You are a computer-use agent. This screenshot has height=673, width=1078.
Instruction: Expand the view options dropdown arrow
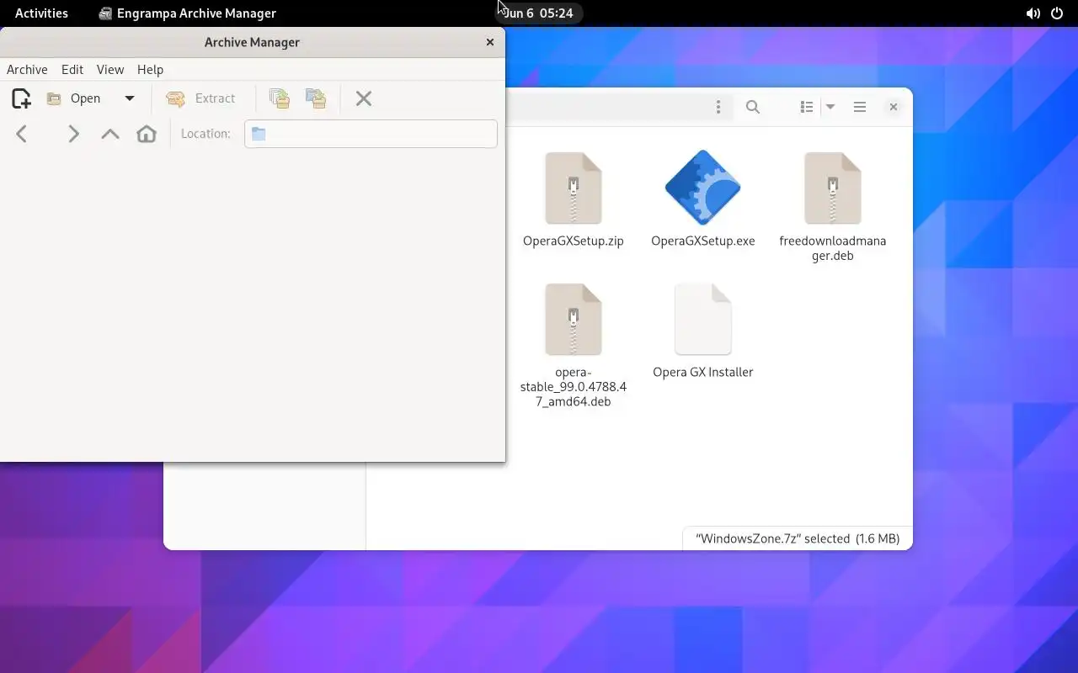coord(830,107)
